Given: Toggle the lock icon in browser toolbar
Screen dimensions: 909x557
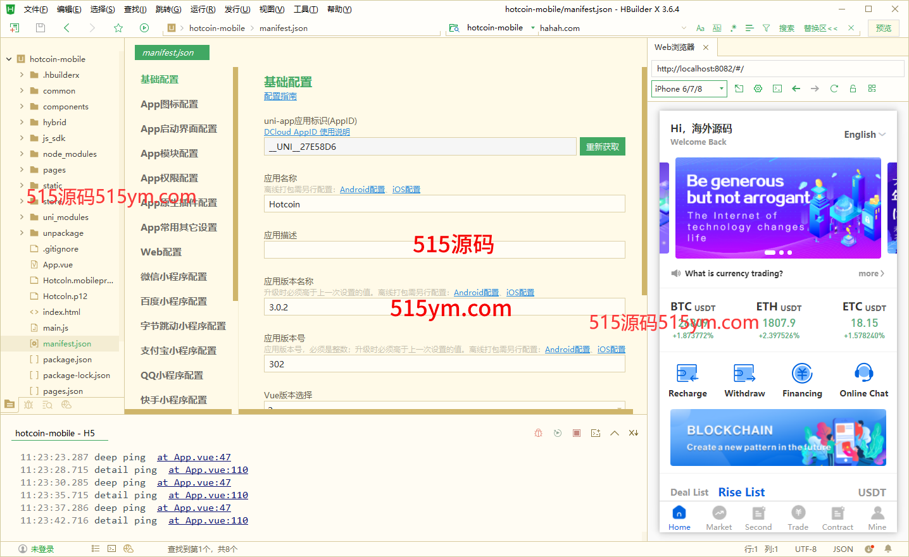Looking at the screenshot, I should click(853, 89).
